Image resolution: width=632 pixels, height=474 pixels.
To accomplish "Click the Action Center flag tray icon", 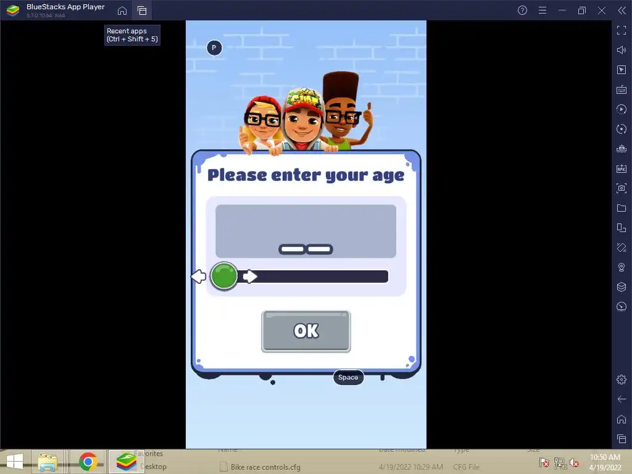I will [544, 462].
